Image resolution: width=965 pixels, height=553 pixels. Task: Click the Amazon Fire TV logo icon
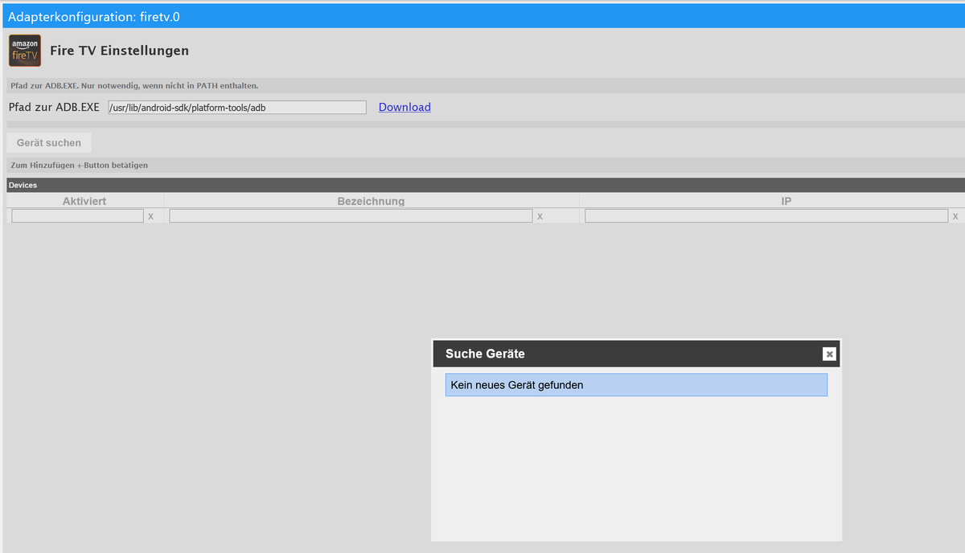click(25, 51)
